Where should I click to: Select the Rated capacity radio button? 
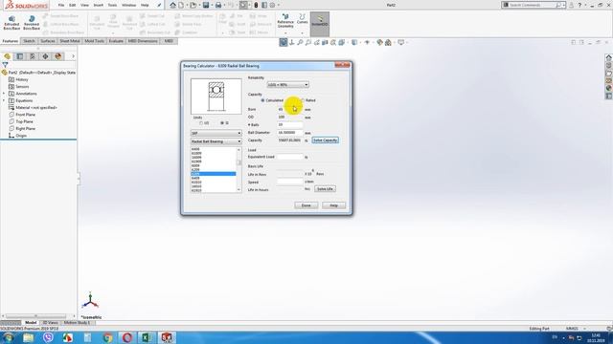[303, 100]
